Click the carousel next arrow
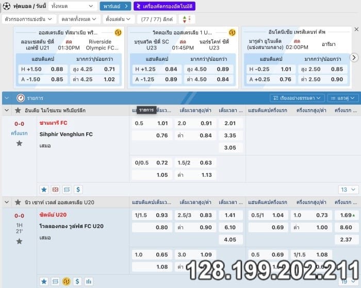361x288 pixels. click(x=354, y=58)
